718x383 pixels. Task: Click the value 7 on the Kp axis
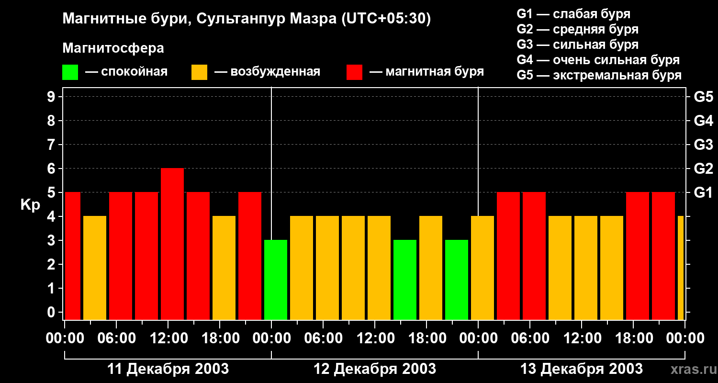point(52,145)
